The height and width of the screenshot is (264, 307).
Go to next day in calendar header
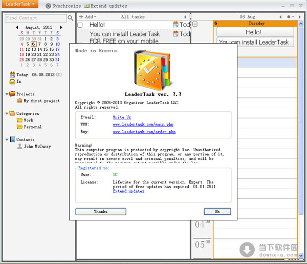299,17
